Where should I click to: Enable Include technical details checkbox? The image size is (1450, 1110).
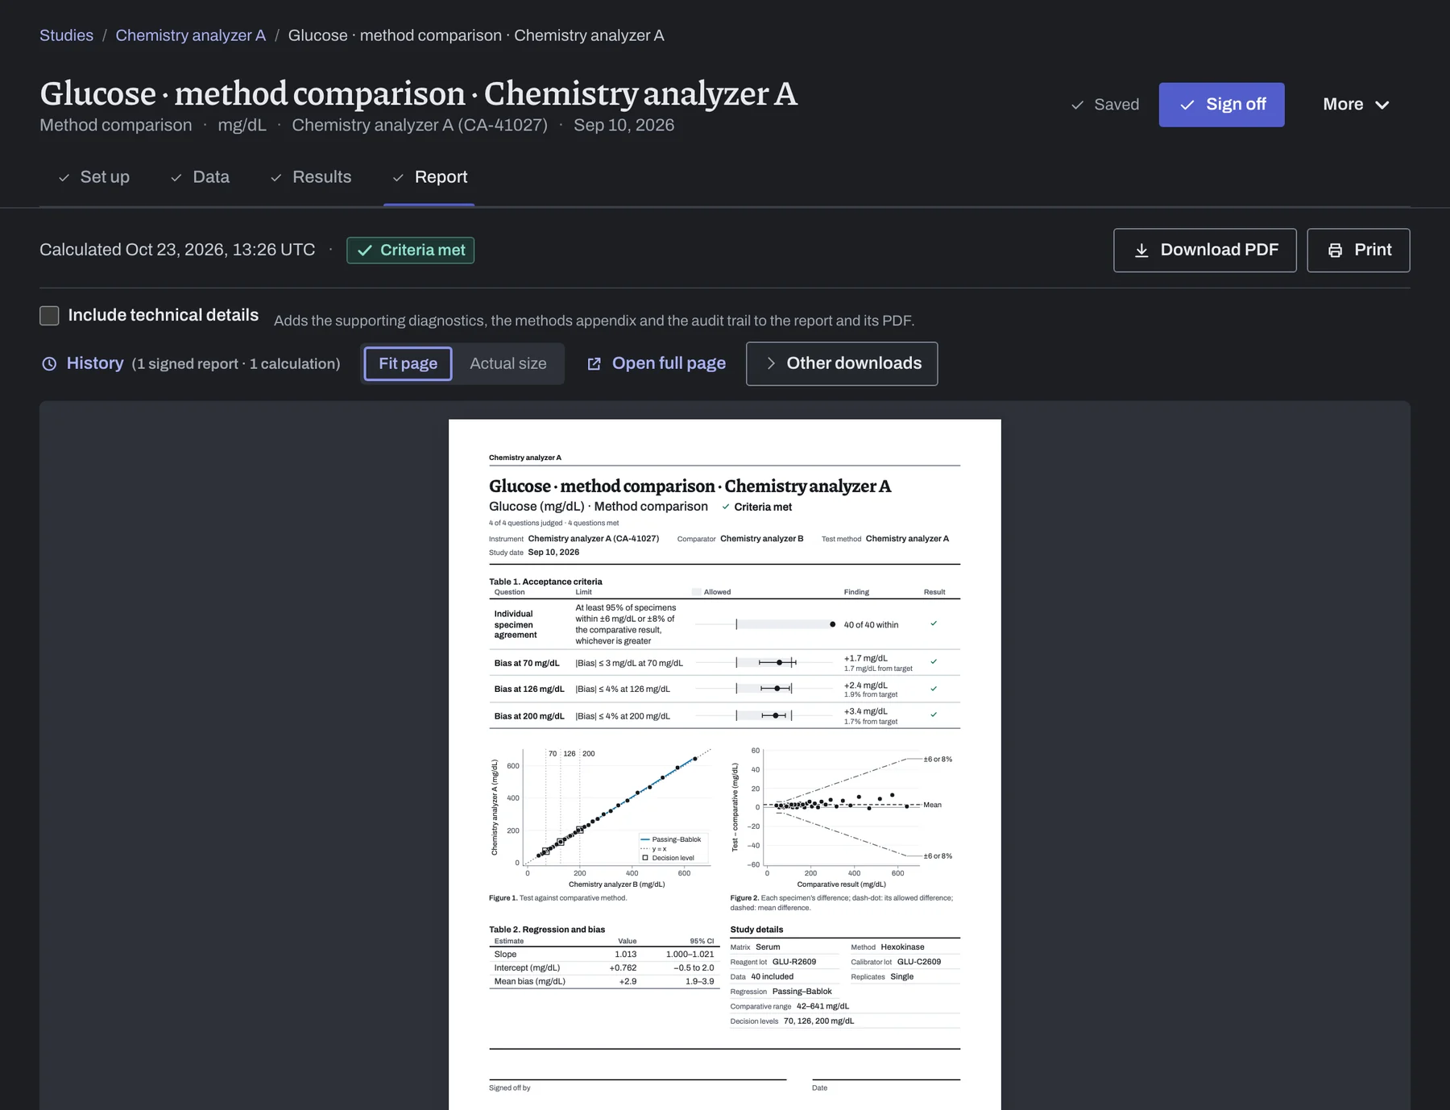pyautogui.click(x=49, y=316)
